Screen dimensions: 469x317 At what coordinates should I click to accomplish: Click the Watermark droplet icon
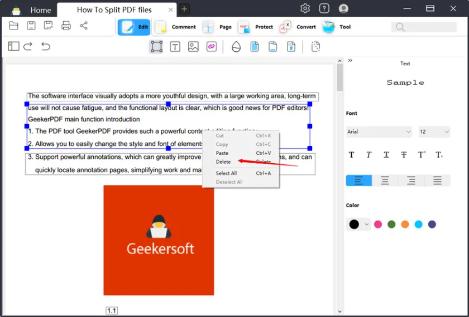tap(236, 47)
